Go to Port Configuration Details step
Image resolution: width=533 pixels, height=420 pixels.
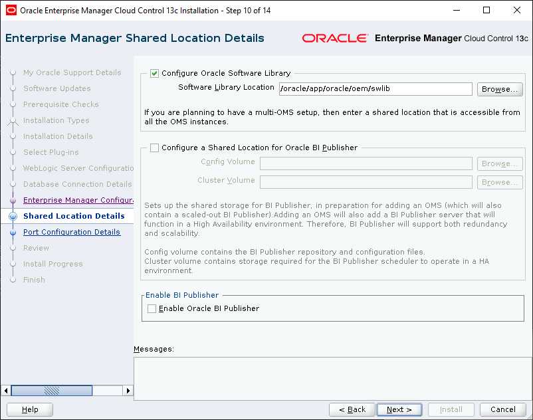click(x=72, y=232)
